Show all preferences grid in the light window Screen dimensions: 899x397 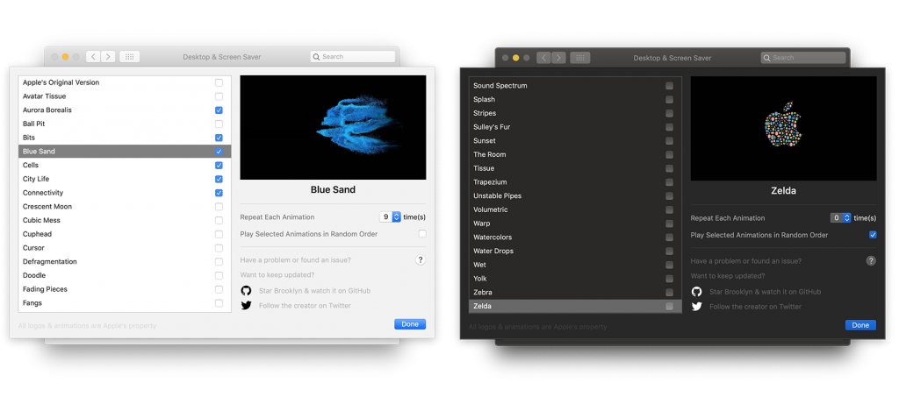click(x=130, y=57)
